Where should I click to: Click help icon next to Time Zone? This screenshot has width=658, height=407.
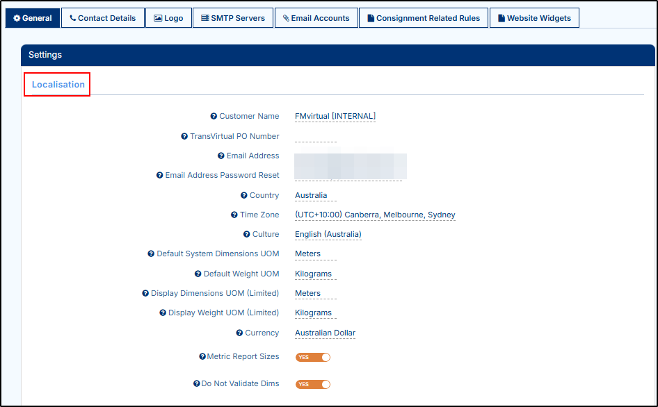234,215
